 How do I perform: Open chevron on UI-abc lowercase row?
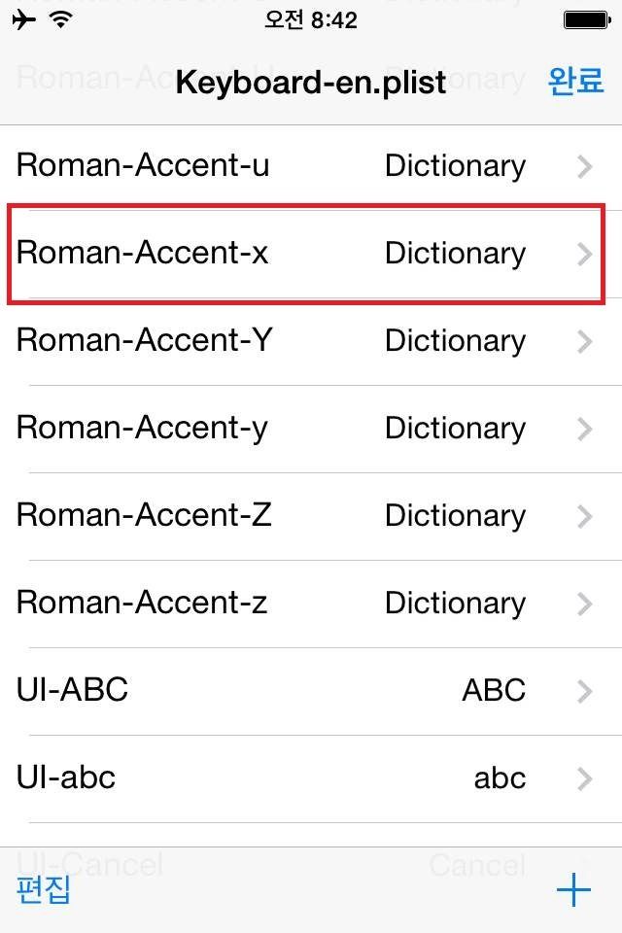click(x=584, y=779)
